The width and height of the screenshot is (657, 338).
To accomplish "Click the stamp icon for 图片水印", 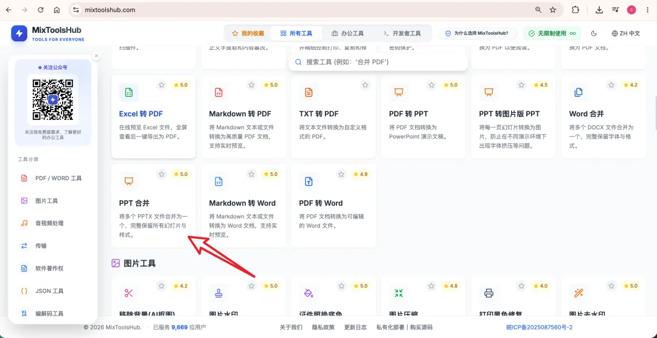I will (218, 293).
